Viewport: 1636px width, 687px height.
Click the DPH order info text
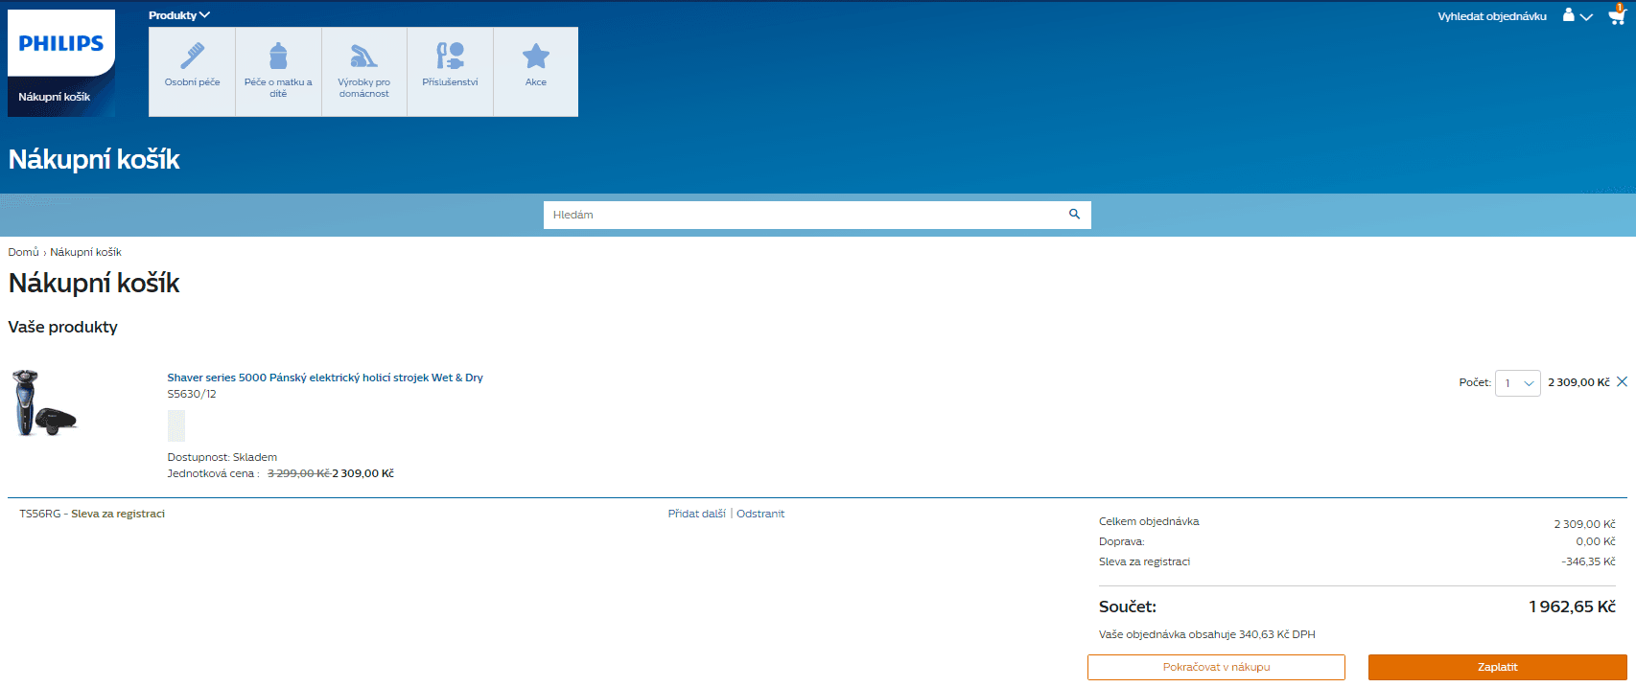[1207, 634]
